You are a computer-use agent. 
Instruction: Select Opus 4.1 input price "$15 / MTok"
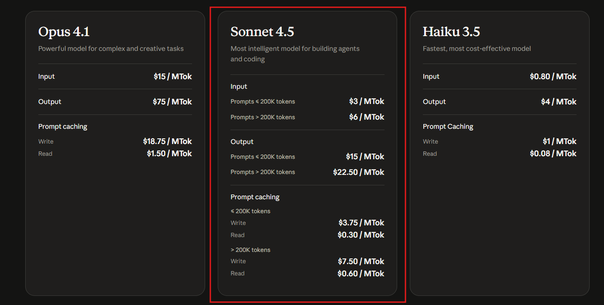point(173,77)
